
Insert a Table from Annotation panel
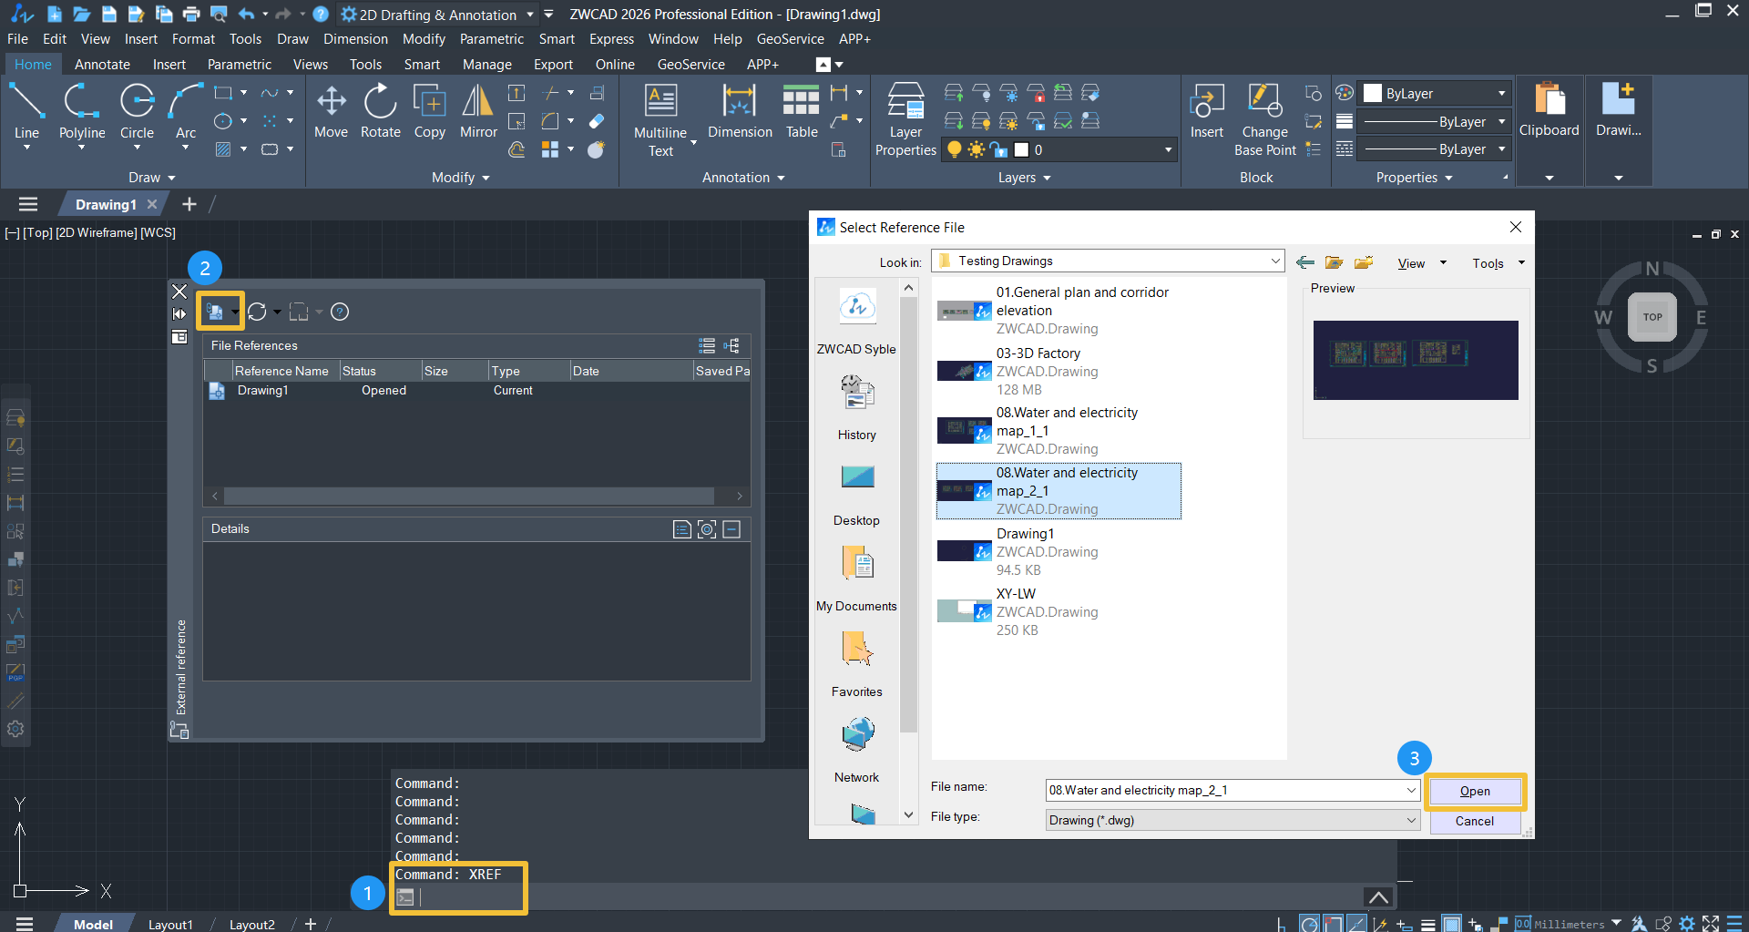tap(802, 111)
